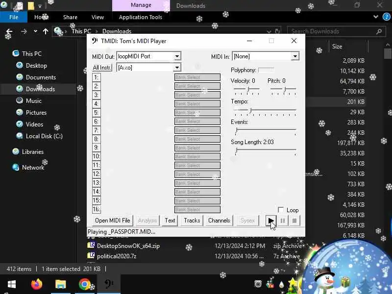The image size is (392, 294).
Task: Select Documents in the navigation pane
Action: (x=41, y=77)
